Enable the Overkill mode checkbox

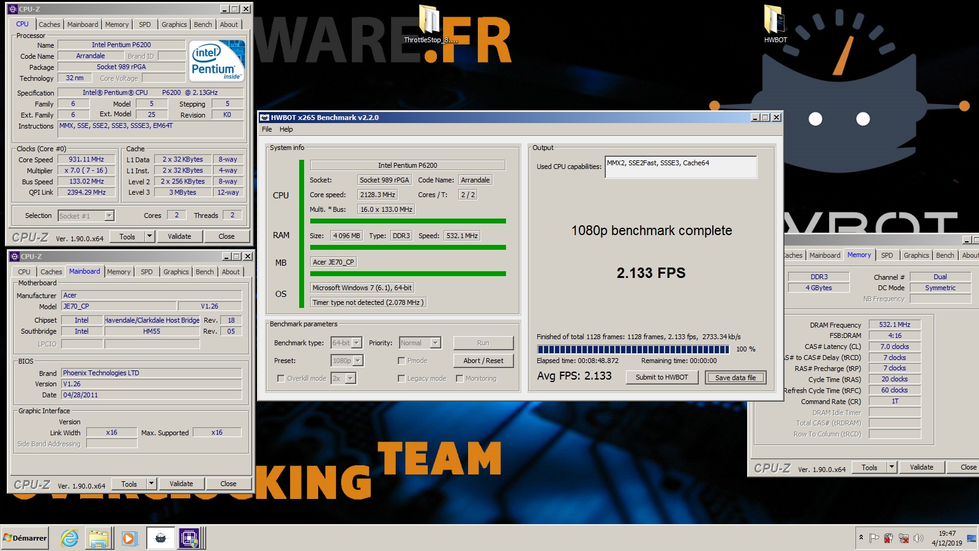[281, 378]
